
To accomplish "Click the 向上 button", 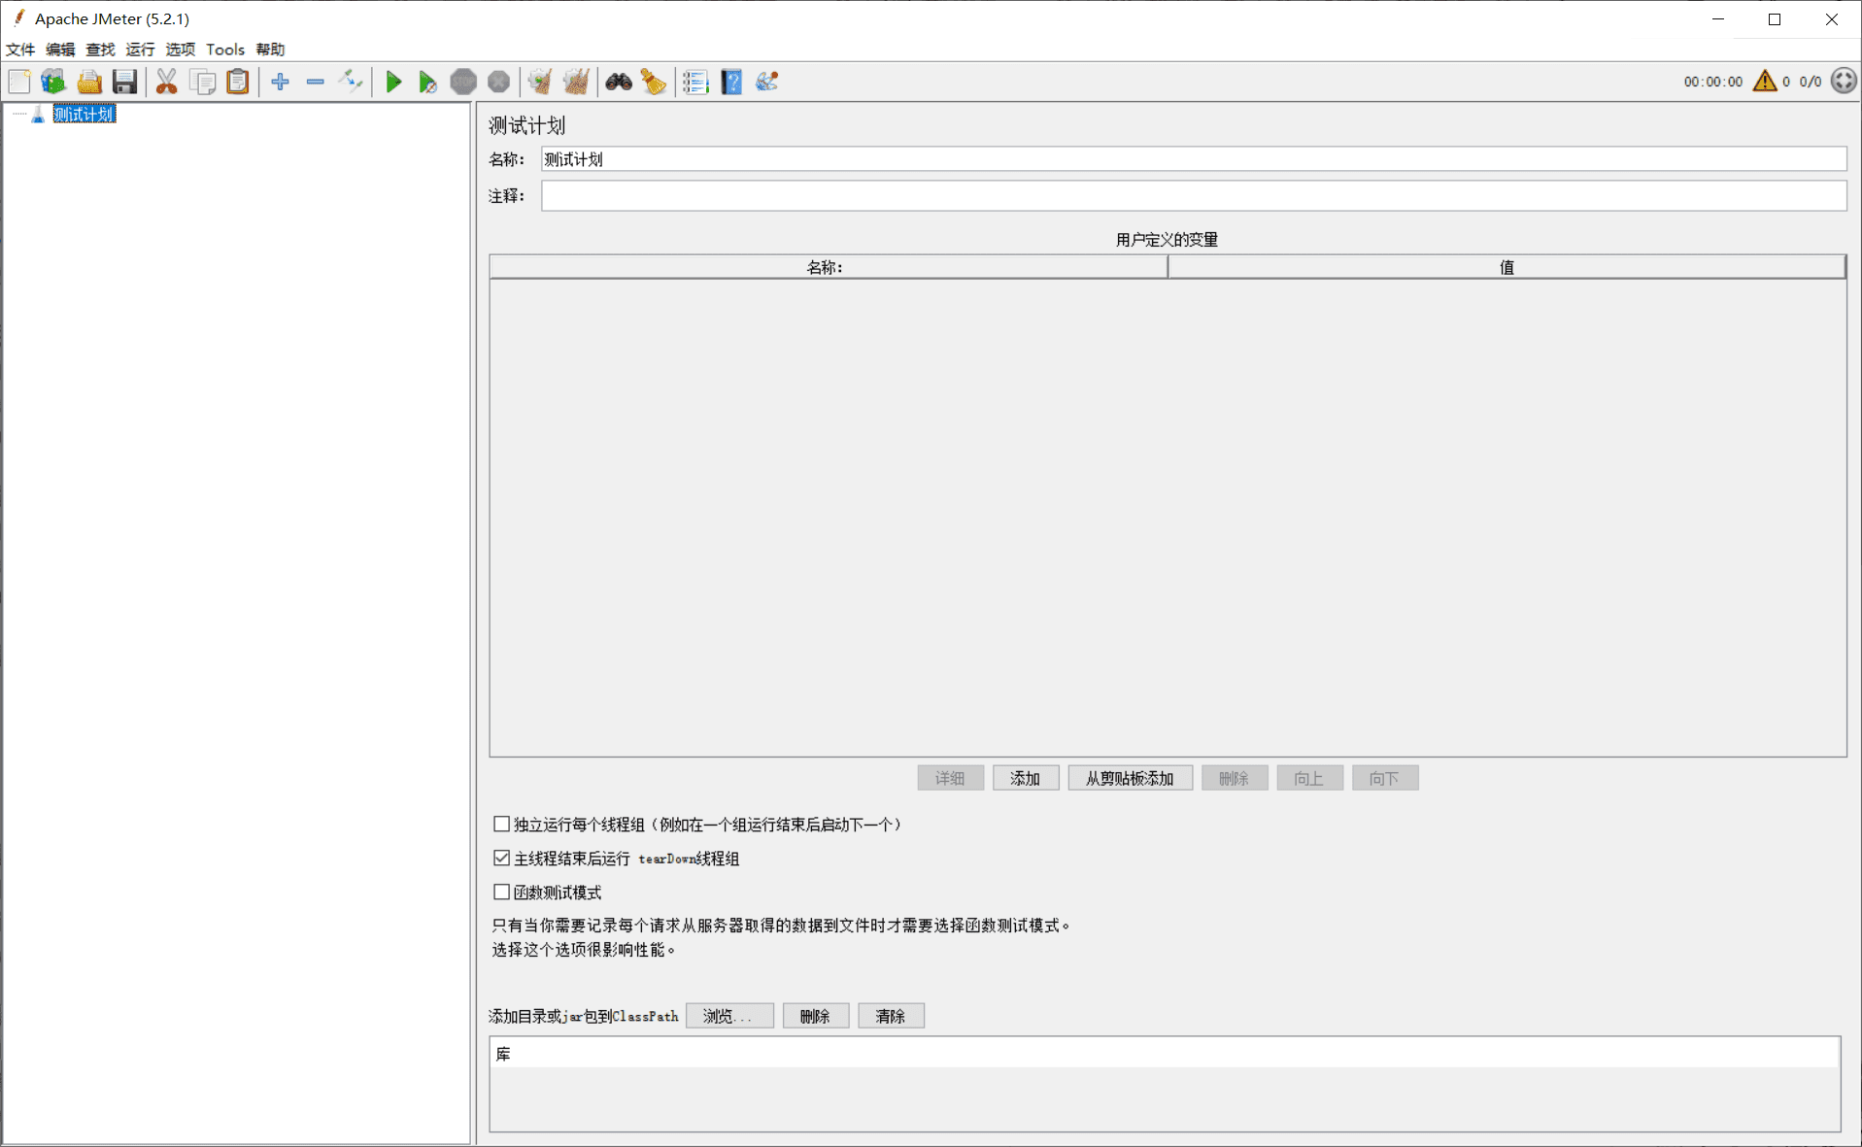I will 1309,778.
